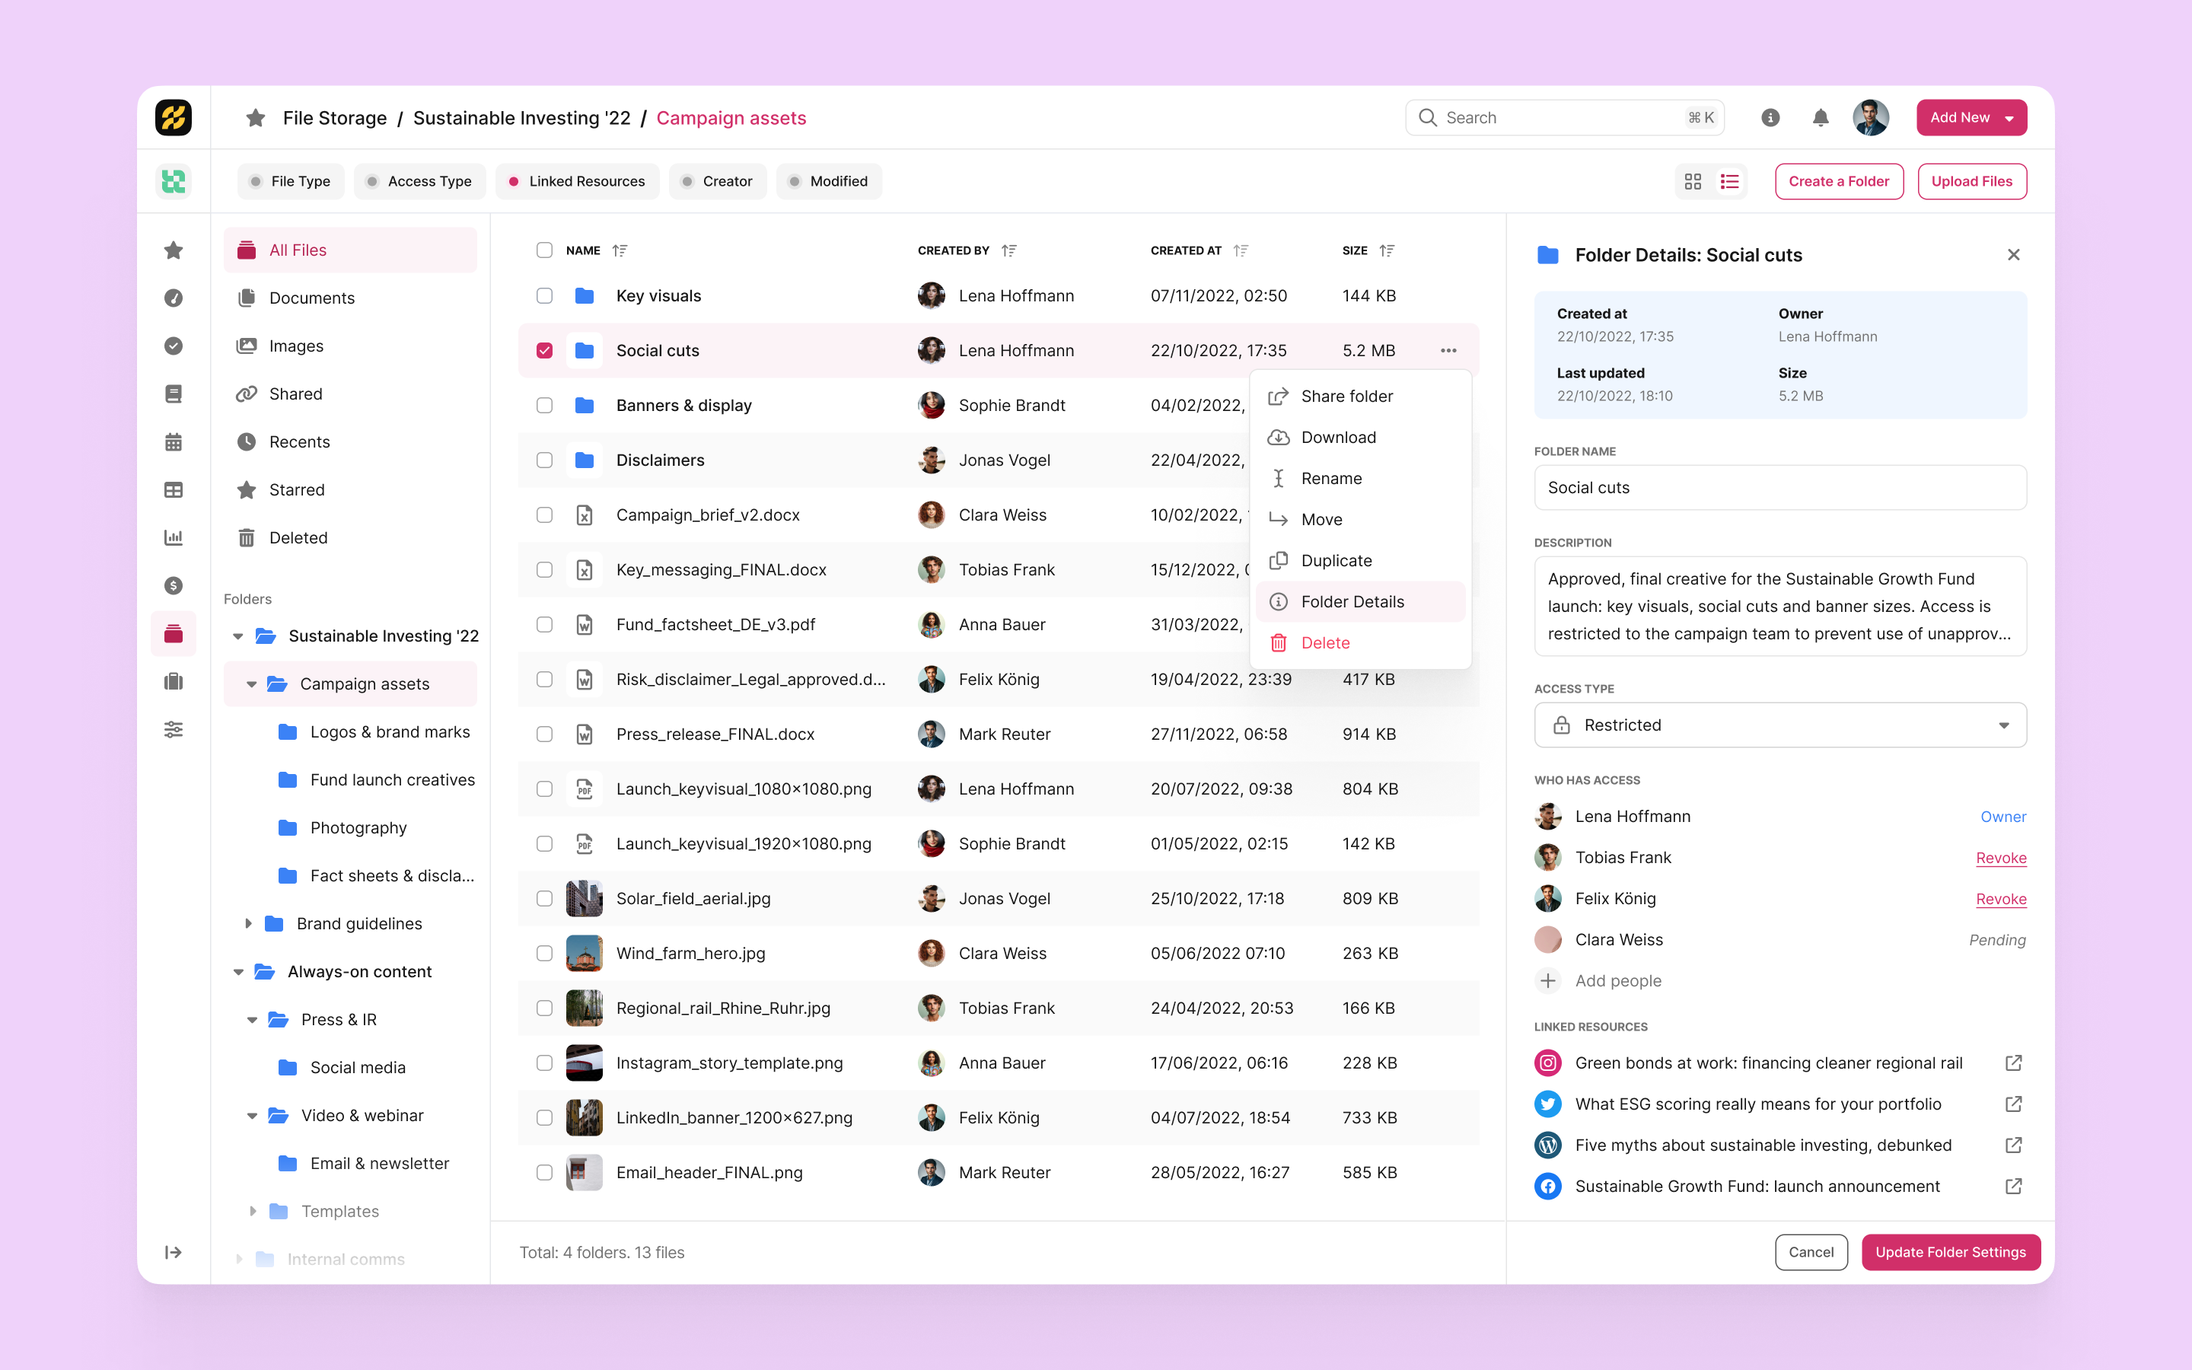Image resolution: width=2192 pixels, height=1370 pixels.
Task: Collapse the Video & webinar folder
Action: click(252, 1115)
